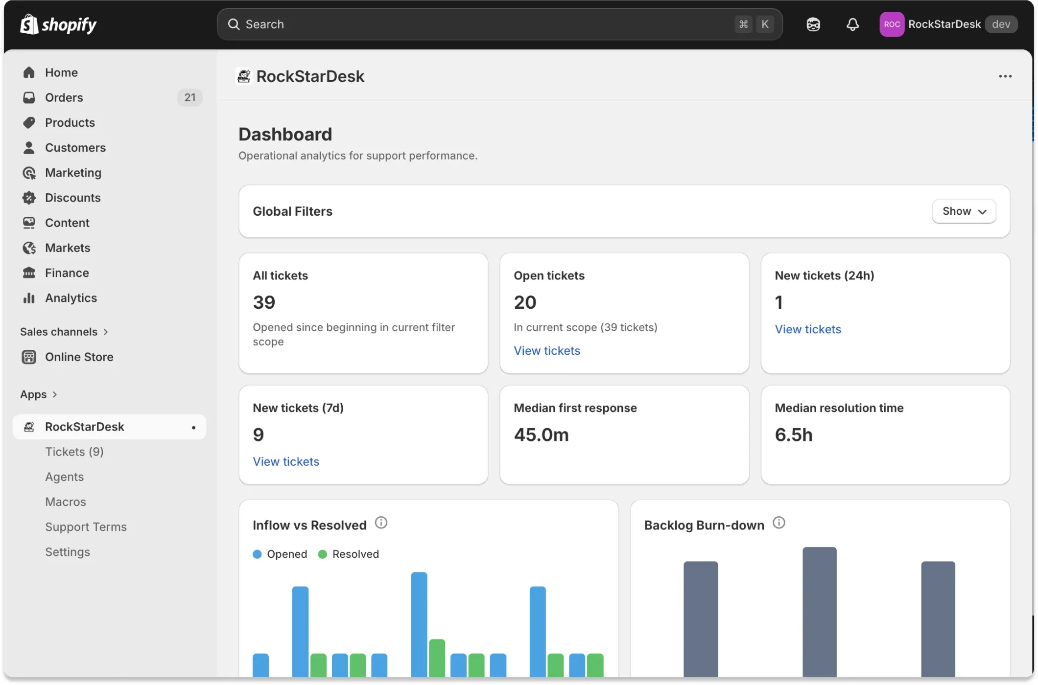The height and width of the screenshot is (685, 1038).
Task: Click into the Search field
Action: coord(499,24)
